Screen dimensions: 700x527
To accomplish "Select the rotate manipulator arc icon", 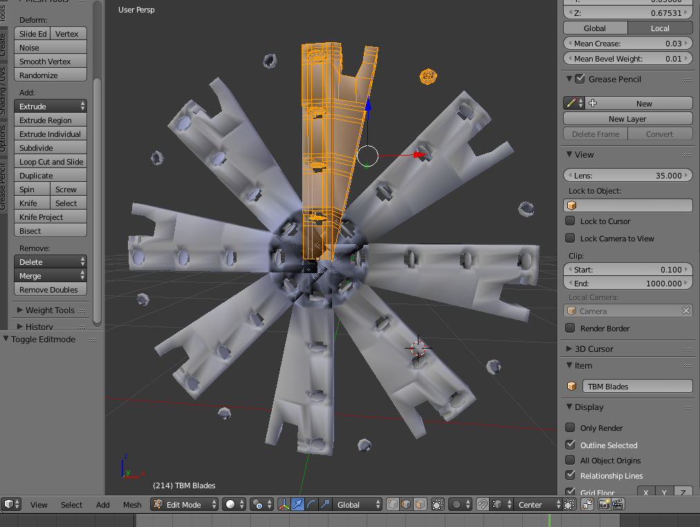I will coord(311,504).
